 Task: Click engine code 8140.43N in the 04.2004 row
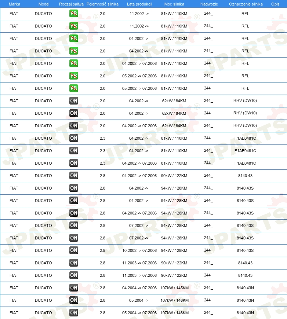coord(245,288)
